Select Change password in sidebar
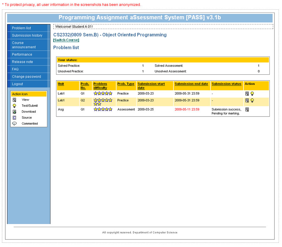Image resolution: width=282 pixels, height=247 pixels. (26, 77)
